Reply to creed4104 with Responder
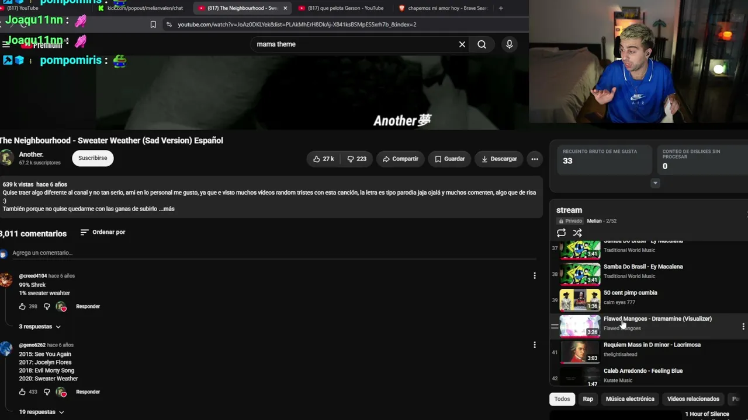Screen dimensions: 748x420 click(x=88, y=306)
